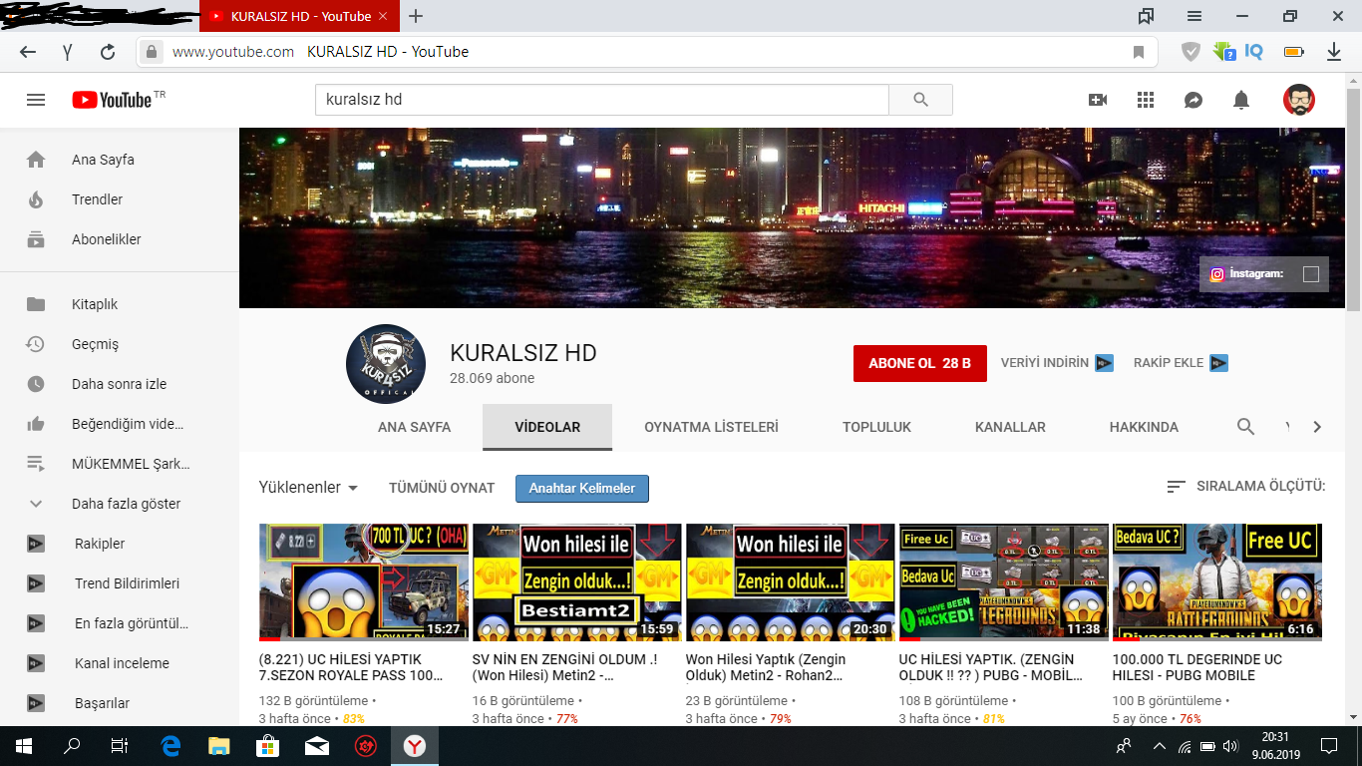Image resolution: width=1362 pixels, height=766 pixels.
Task: Reload the page
Action: click(x=108, y=52)
